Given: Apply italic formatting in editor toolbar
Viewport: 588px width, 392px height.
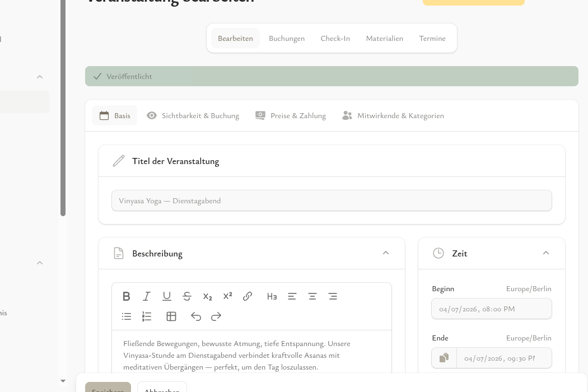Looking at the screenshot, I should point(147,296).
